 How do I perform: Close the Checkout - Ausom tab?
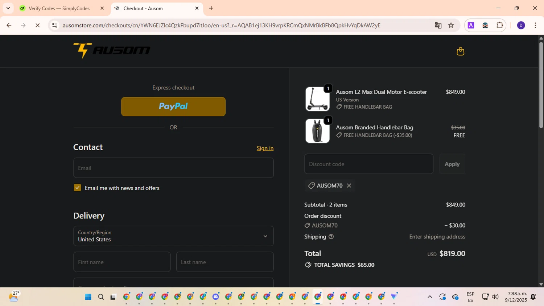[x=197, y=8]
